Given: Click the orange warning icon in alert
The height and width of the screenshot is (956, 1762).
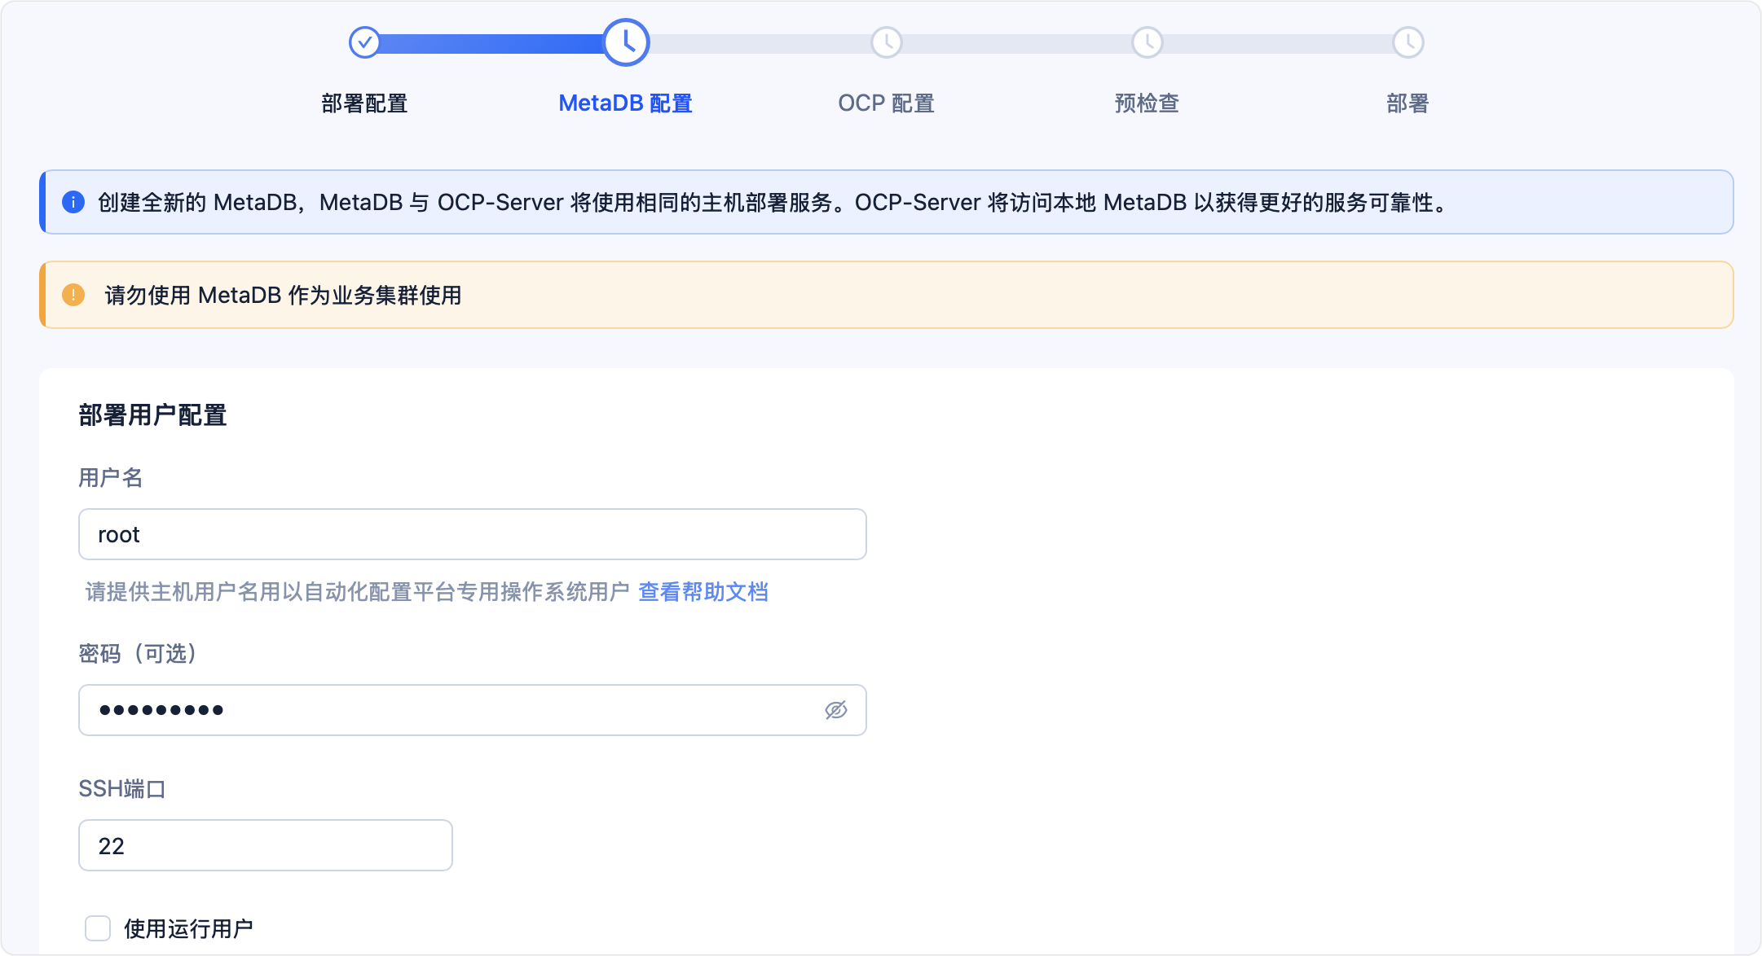Looking at the screenshot, I should point(73,295).
